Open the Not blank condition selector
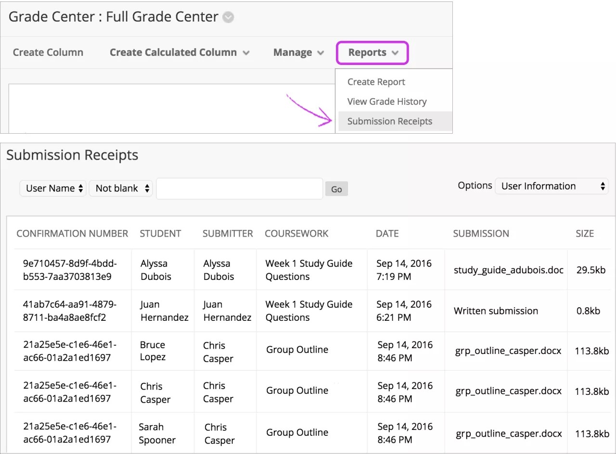 (120, 188)
